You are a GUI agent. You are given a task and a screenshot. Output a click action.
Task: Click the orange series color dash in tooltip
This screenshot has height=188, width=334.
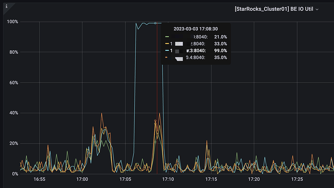166,57
